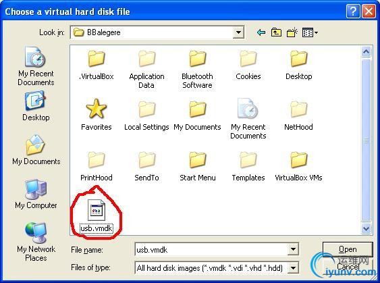This screenshot has width=380, height=283.
Task: Expand the File name dropdown arrow
Action: [x=293, y=249]
